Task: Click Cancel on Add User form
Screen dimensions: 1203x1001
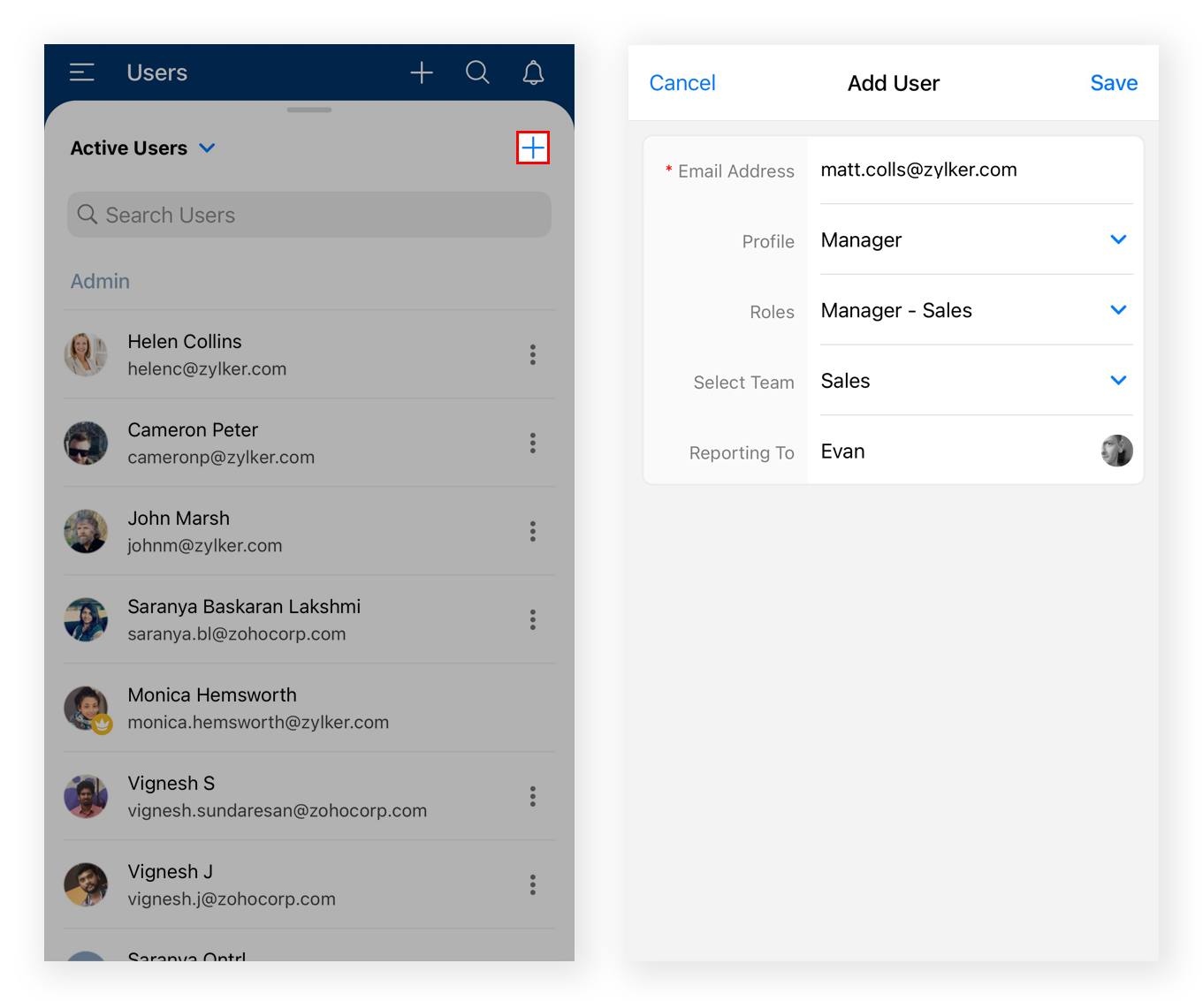Action: [x=681, y=83]
